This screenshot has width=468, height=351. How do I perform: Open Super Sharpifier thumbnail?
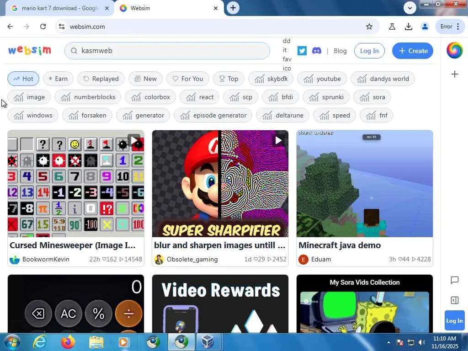[x=220, y=184]
